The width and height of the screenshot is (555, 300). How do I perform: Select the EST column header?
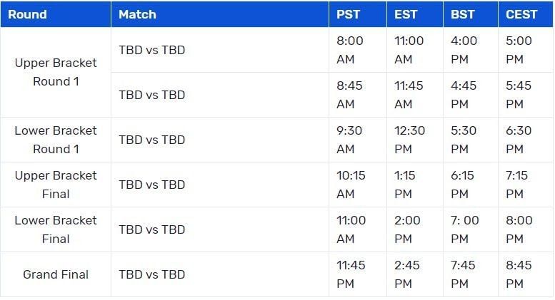point(406,14)
